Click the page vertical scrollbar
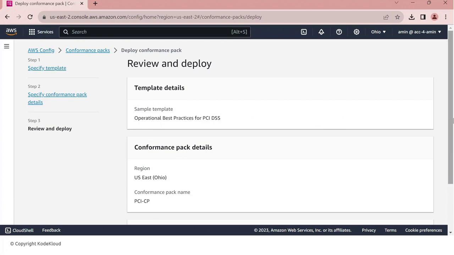 pyautogui.click(x=450, y=106)
